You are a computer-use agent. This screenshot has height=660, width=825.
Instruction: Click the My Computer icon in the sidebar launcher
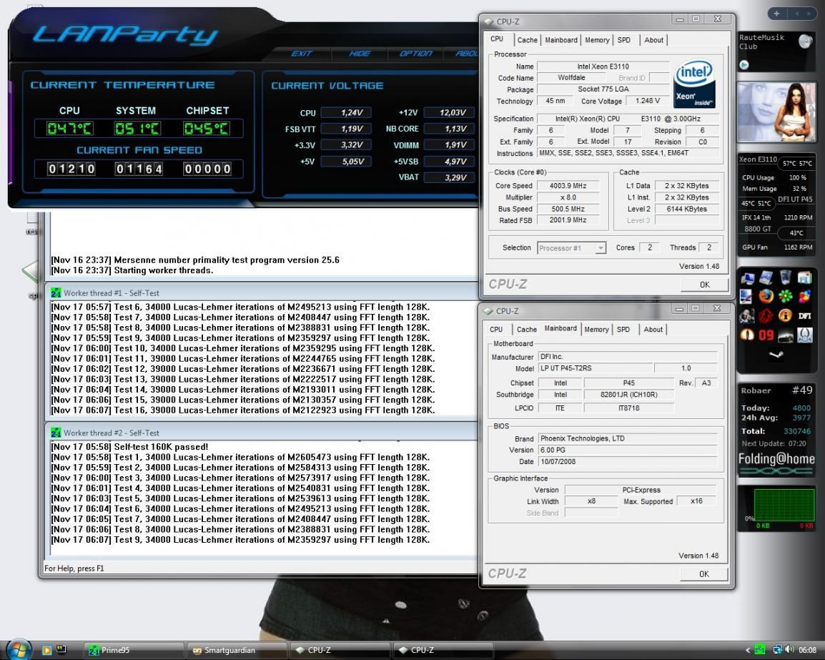[748, 278]
